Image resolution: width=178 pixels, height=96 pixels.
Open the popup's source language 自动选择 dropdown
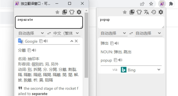(114, 33)
